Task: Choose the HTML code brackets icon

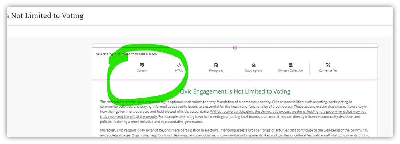Action: coord(179,65)
